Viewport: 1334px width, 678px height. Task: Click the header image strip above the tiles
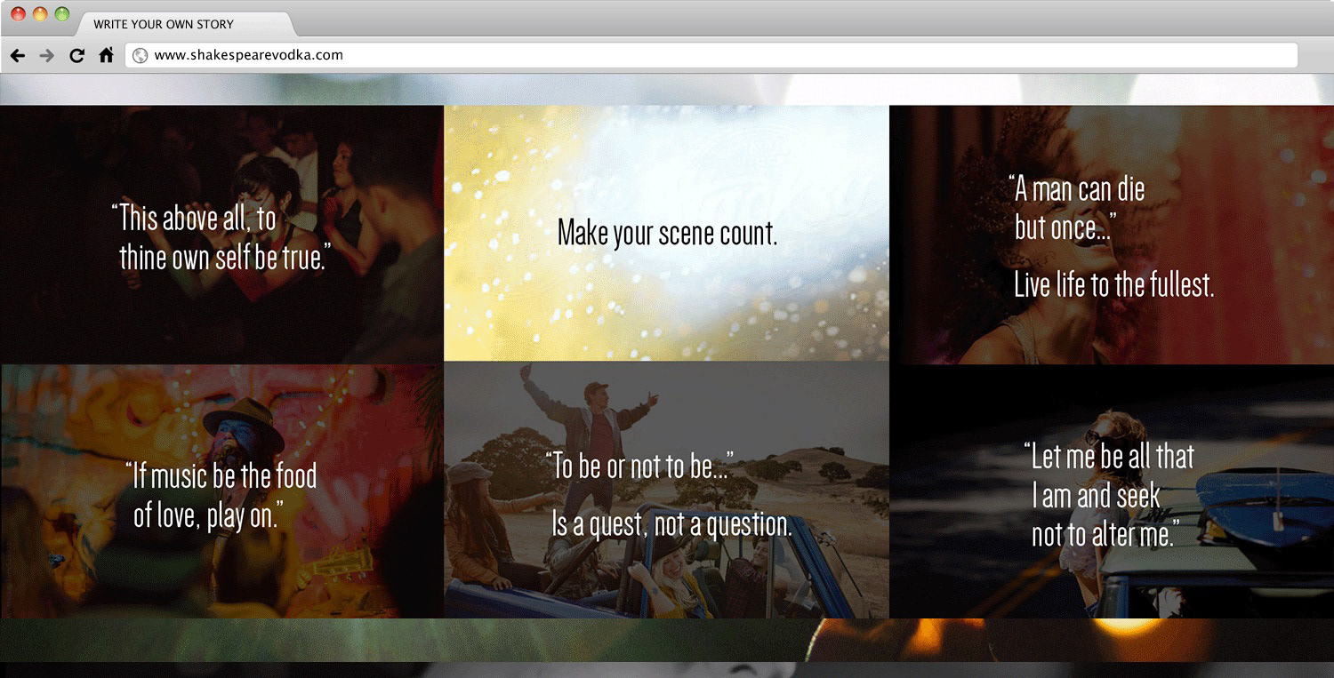[667, 90]
